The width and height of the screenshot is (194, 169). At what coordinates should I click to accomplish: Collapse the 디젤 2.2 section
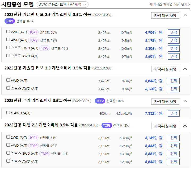pyautogui.click(x=185, y=126)
